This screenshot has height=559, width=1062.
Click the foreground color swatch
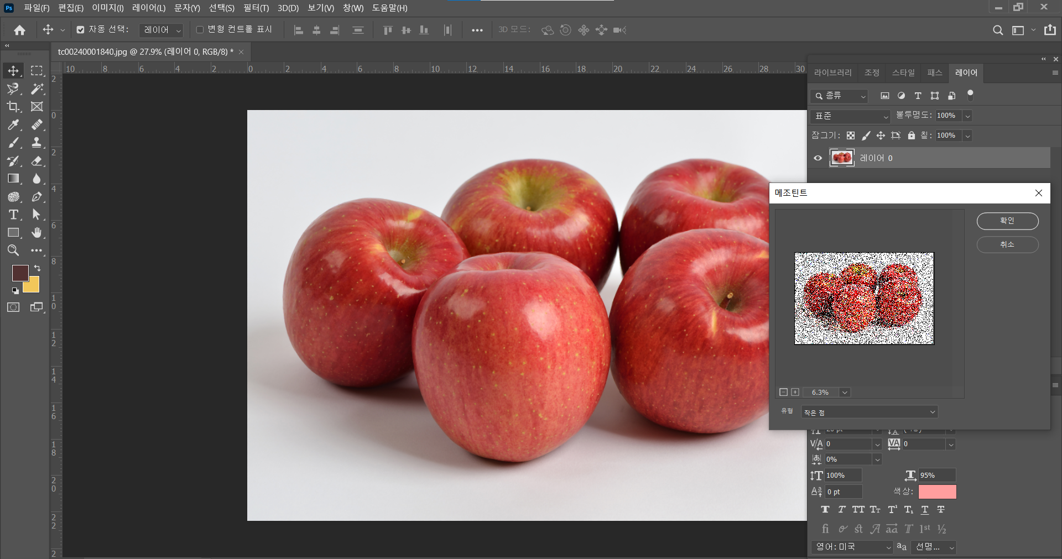tap(20, 273)
